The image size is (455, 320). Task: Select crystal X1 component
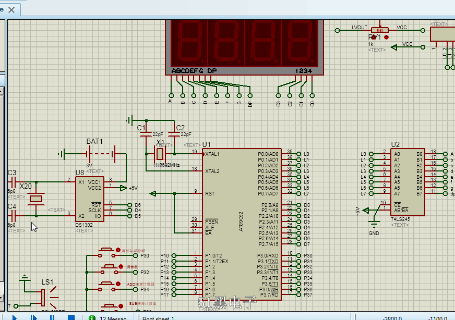(160, 154)
